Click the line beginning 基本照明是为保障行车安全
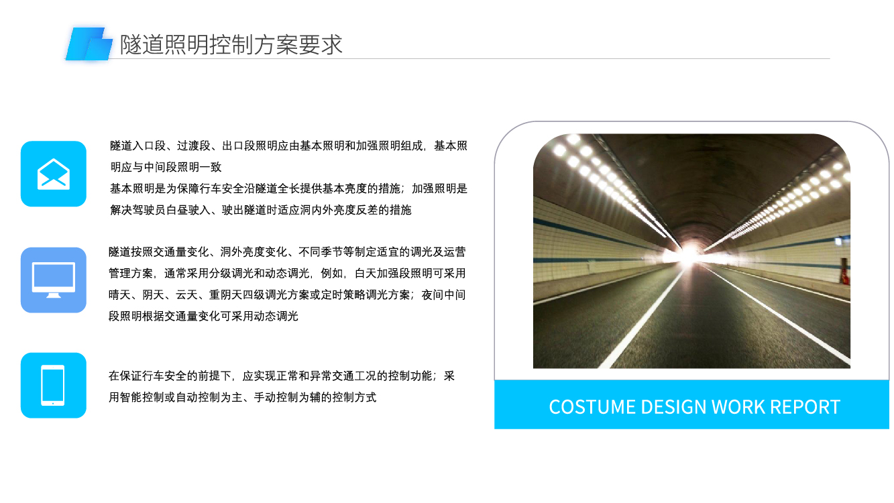The width and height of the screenshot is (894, 503). coord(289,188)
